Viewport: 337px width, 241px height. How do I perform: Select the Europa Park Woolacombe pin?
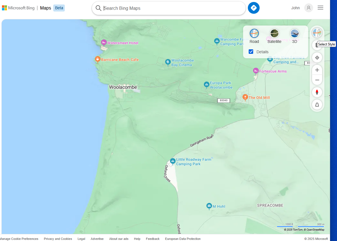tap(207, 85)
